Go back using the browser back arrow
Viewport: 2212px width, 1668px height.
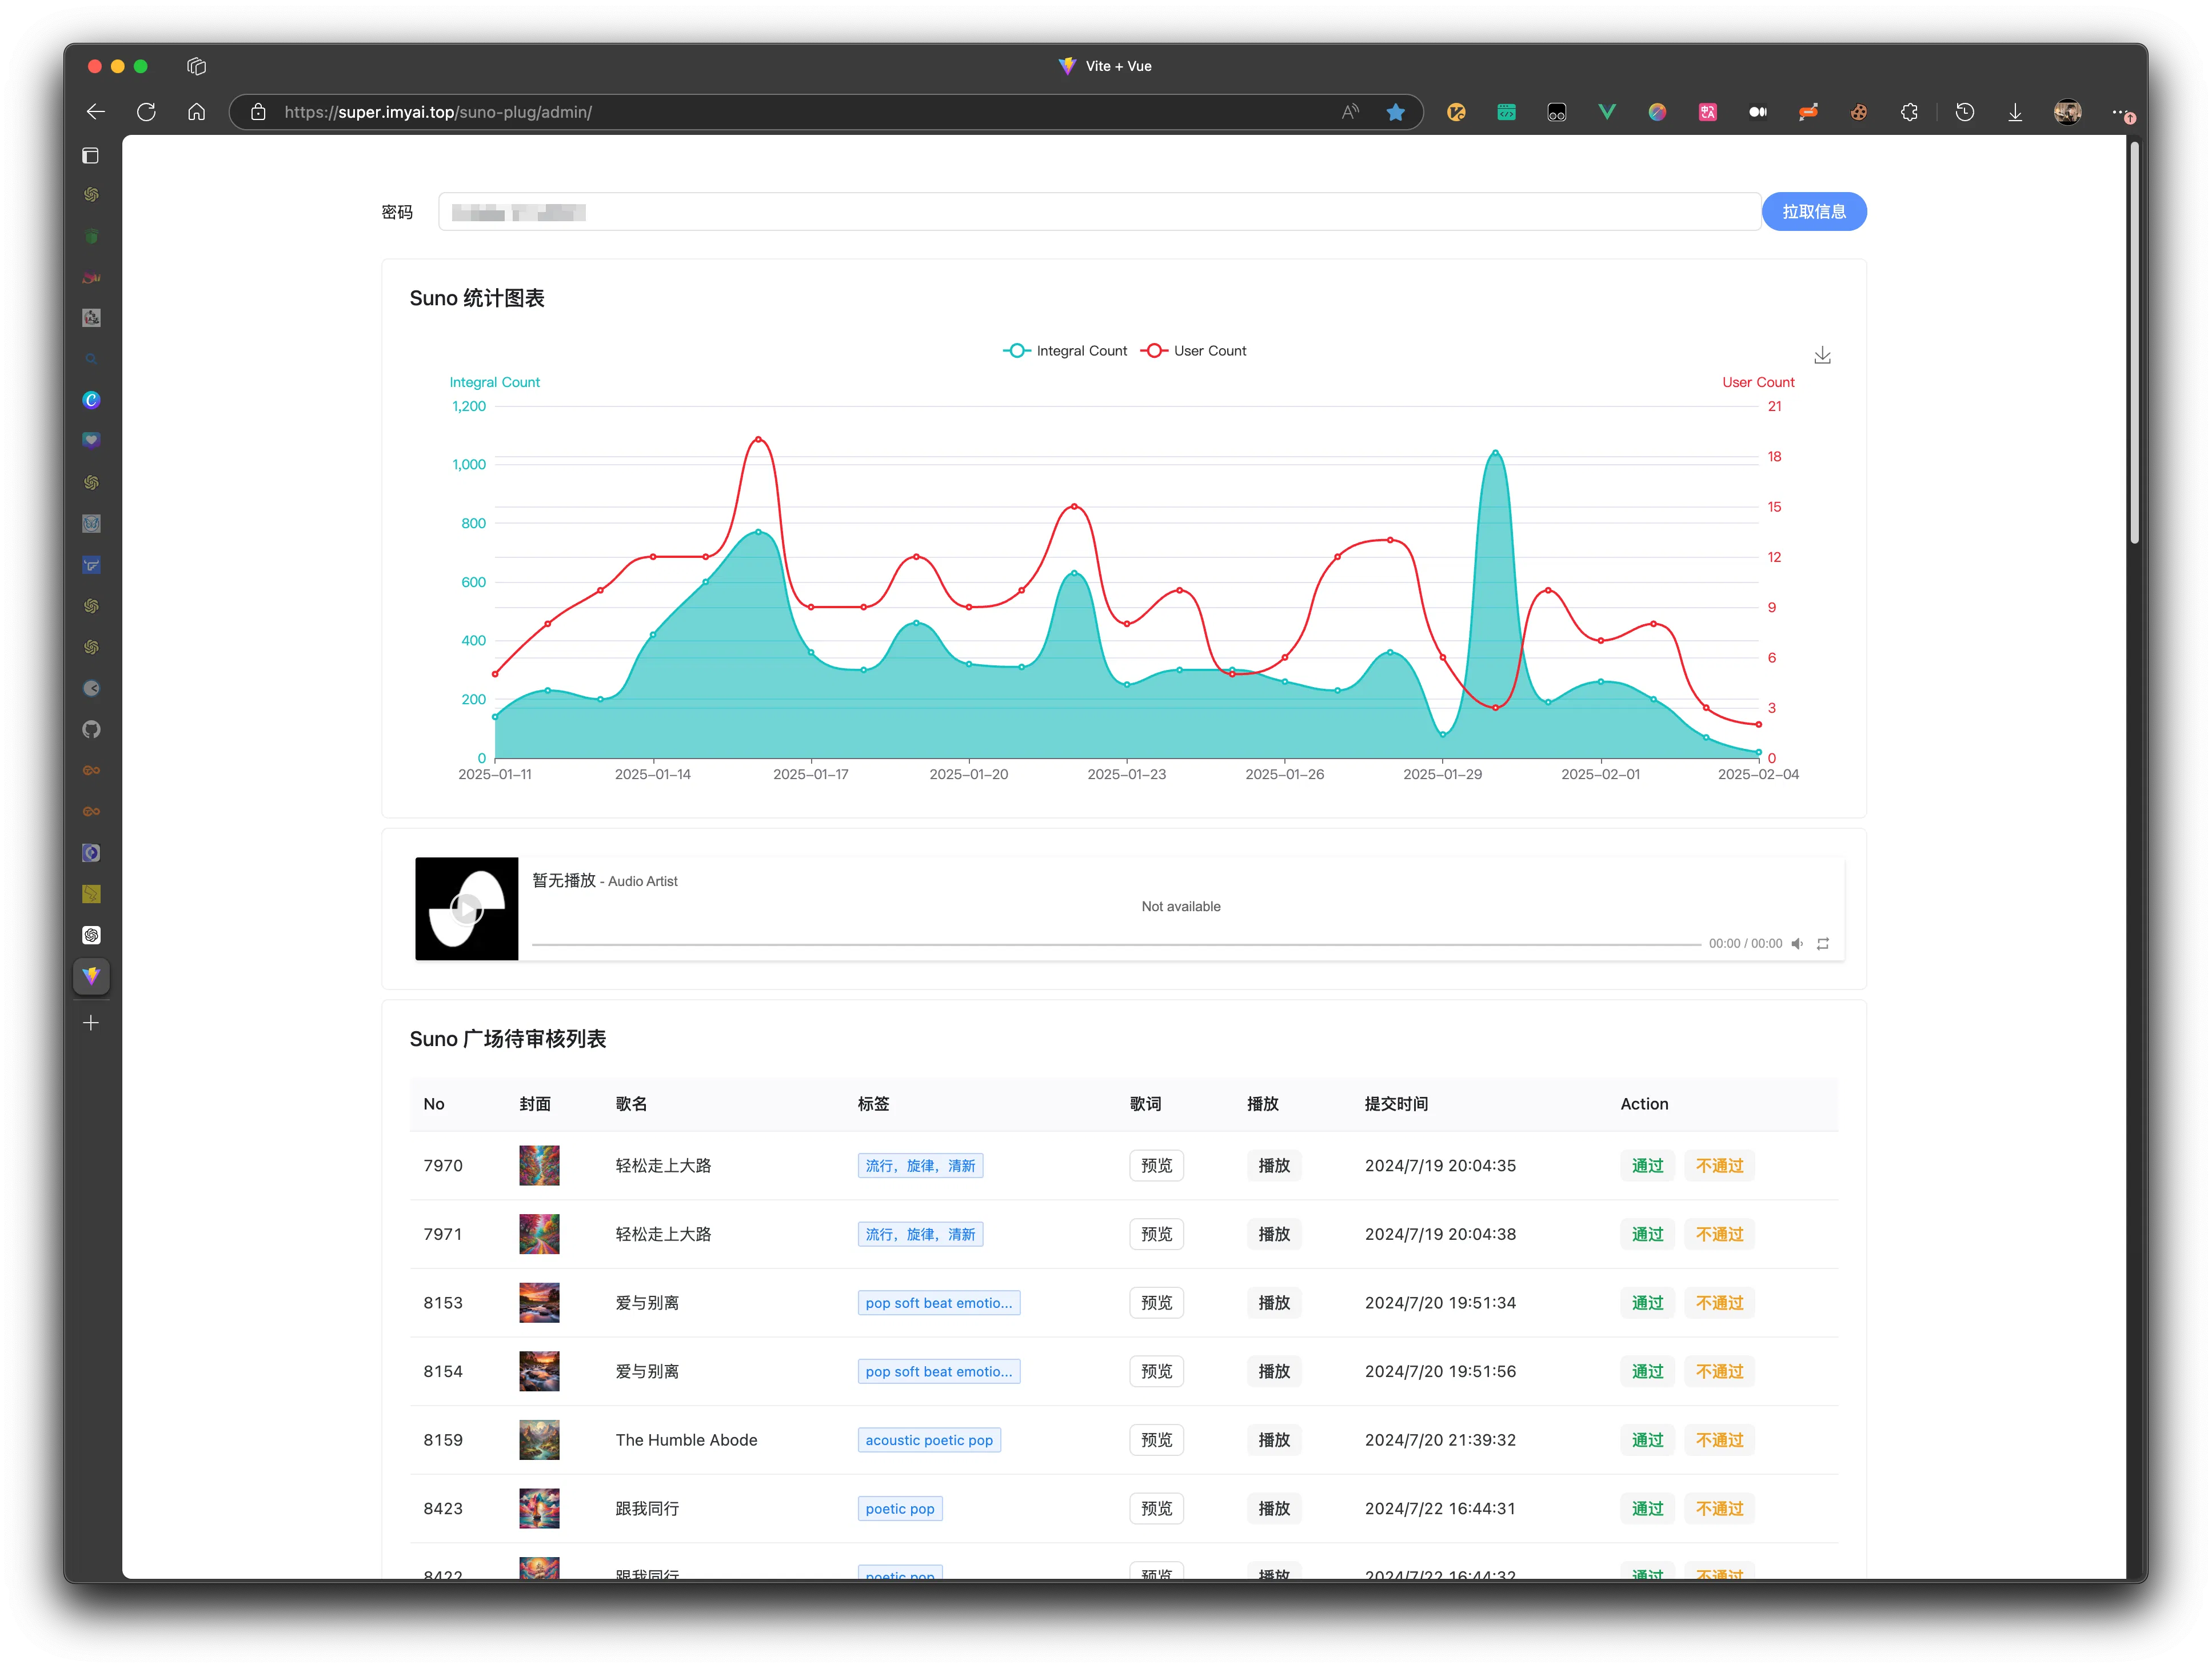tap(96, 112)
